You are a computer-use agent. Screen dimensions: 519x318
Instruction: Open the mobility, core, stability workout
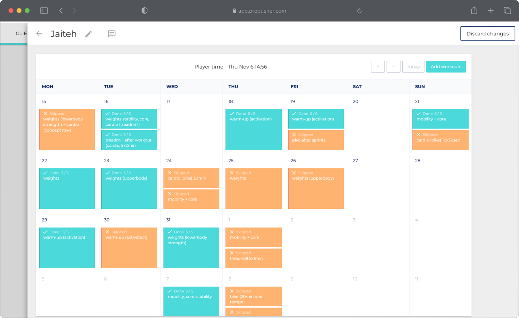click(191, 300)
